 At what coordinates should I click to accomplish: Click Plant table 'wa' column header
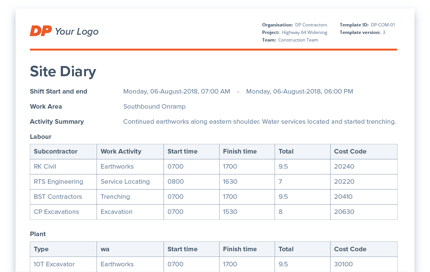click(130, 249)
